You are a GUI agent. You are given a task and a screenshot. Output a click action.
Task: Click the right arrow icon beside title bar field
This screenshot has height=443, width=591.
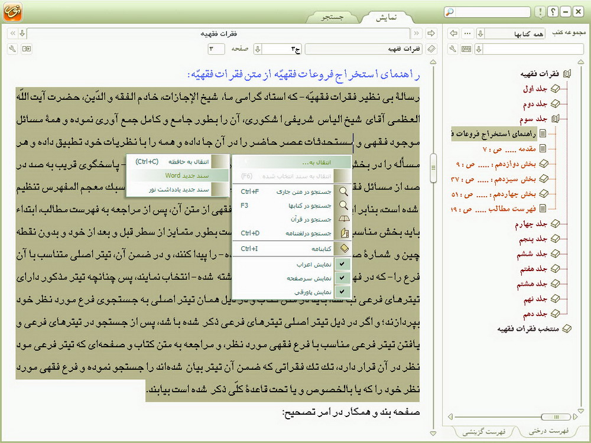pyautogui.click(x=431, y=34)
